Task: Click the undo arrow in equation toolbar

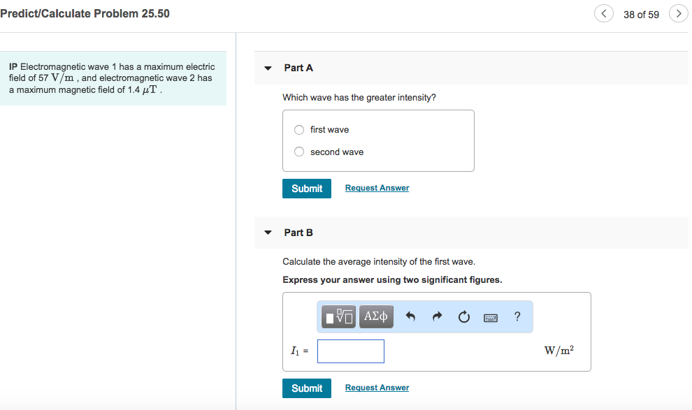Action: click(x=410, y=316)
